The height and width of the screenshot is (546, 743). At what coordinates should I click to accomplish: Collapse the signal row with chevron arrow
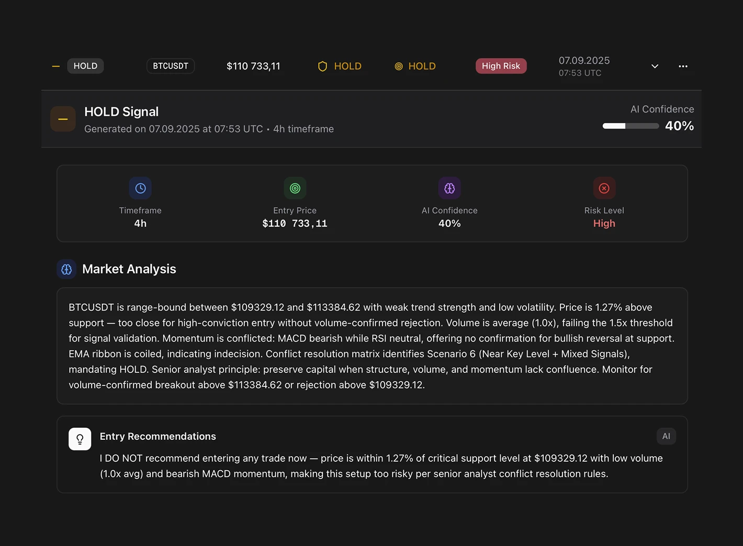click(655, 66)
